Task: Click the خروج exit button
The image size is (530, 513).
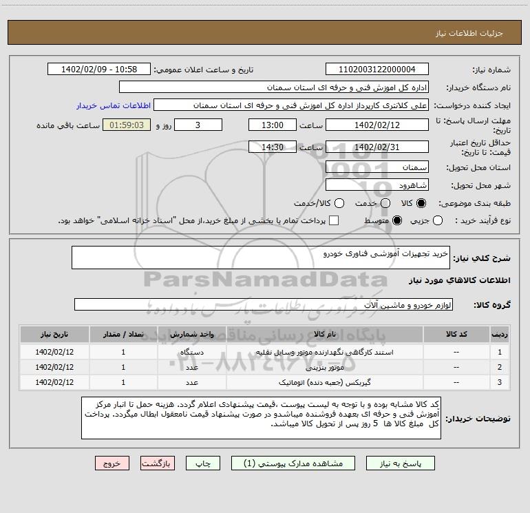Action: point(112,463)
